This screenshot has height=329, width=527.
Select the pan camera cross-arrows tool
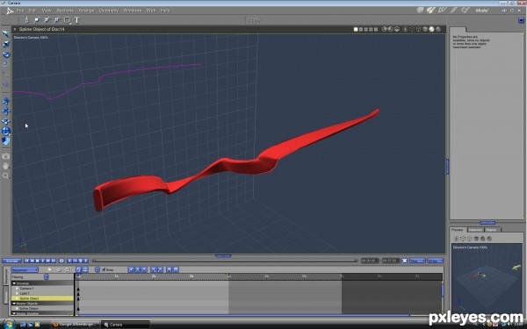coord(6,111)
